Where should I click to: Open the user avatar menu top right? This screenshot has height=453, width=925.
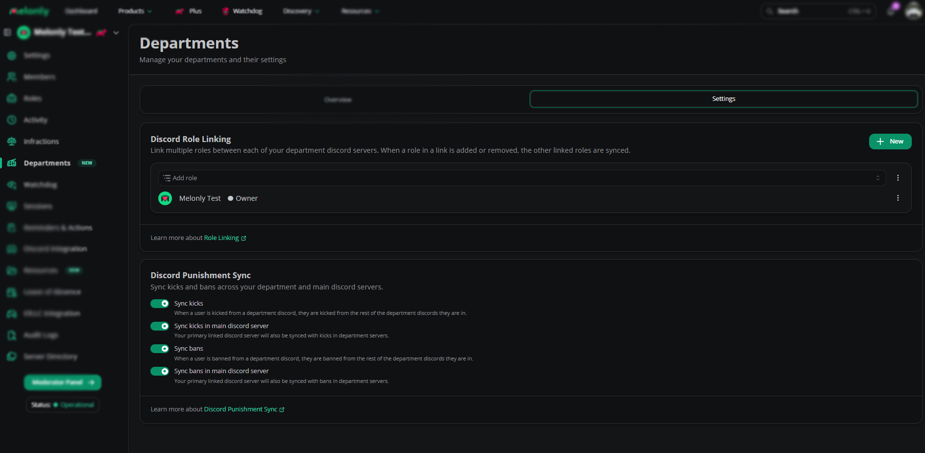(x=914, y=10)
